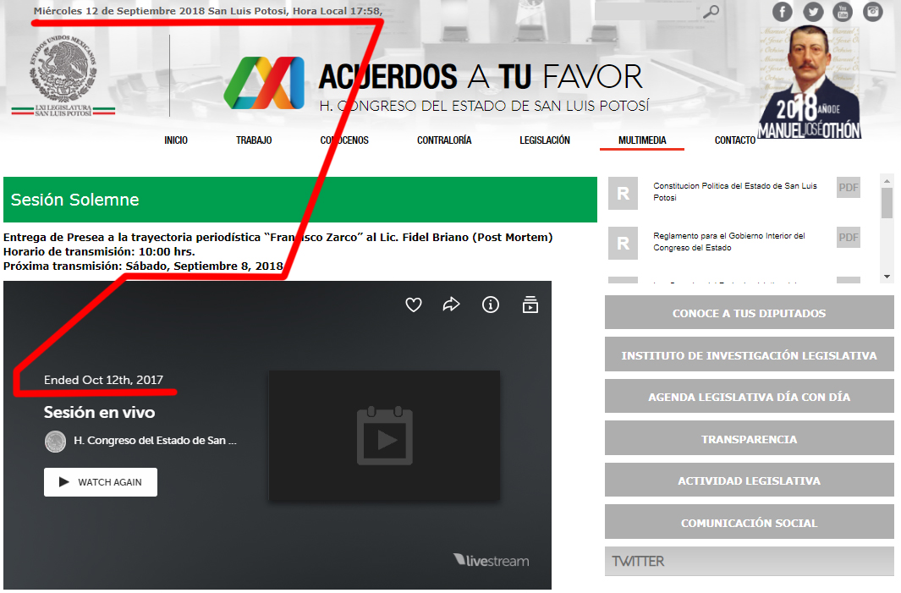Click the livestream brand logo
901x593 pixels.
(492, 560)
